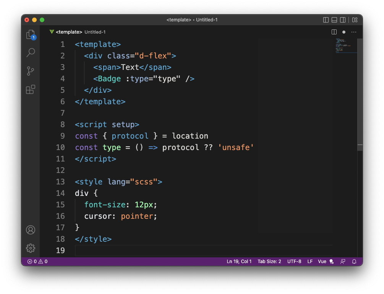The height and width of the screenshot is (294, 384).
Task: Click 'font-size' property on line 15
Action: 105,205
